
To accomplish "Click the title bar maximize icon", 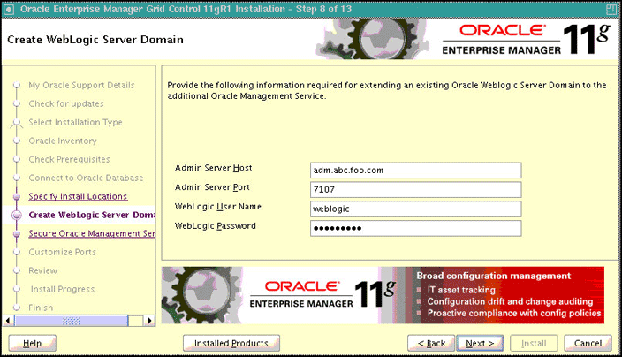I will [611, 9].
